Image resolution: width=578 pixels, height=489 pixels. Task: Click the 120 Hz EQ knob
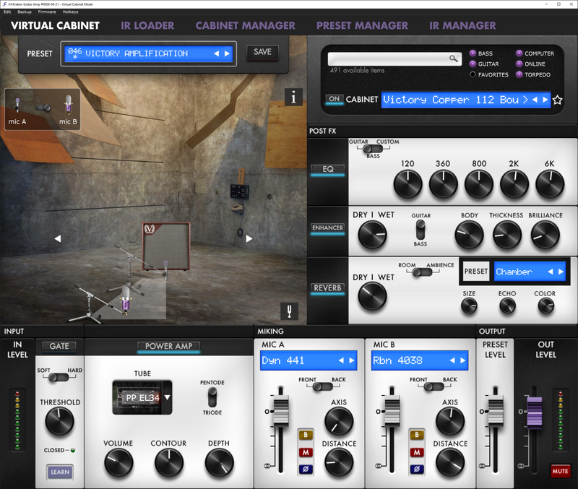pos(407,184)
